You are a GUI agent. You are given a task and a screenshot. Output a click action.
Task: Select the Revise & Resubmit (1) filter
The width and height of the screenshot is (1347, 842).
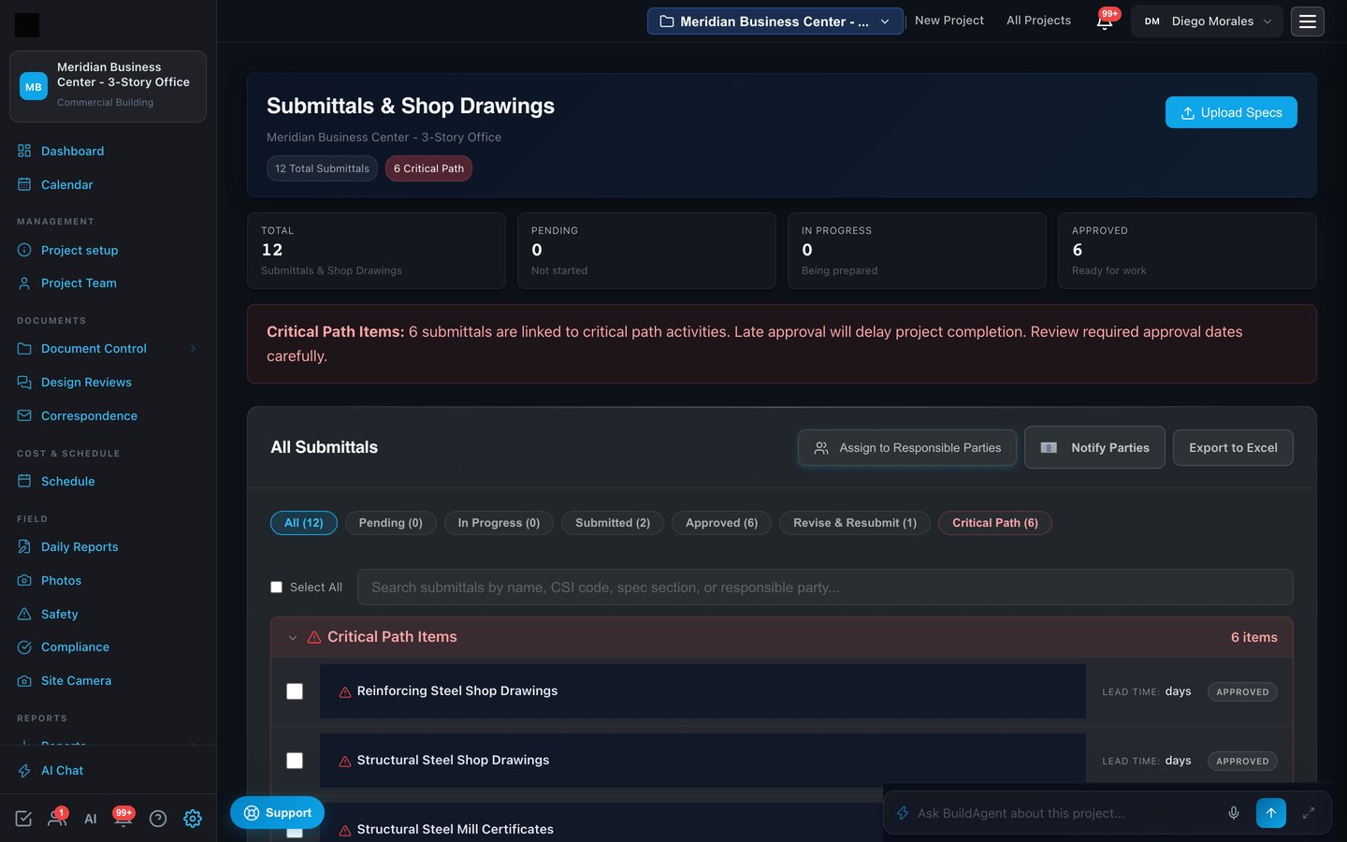[855, 523]
